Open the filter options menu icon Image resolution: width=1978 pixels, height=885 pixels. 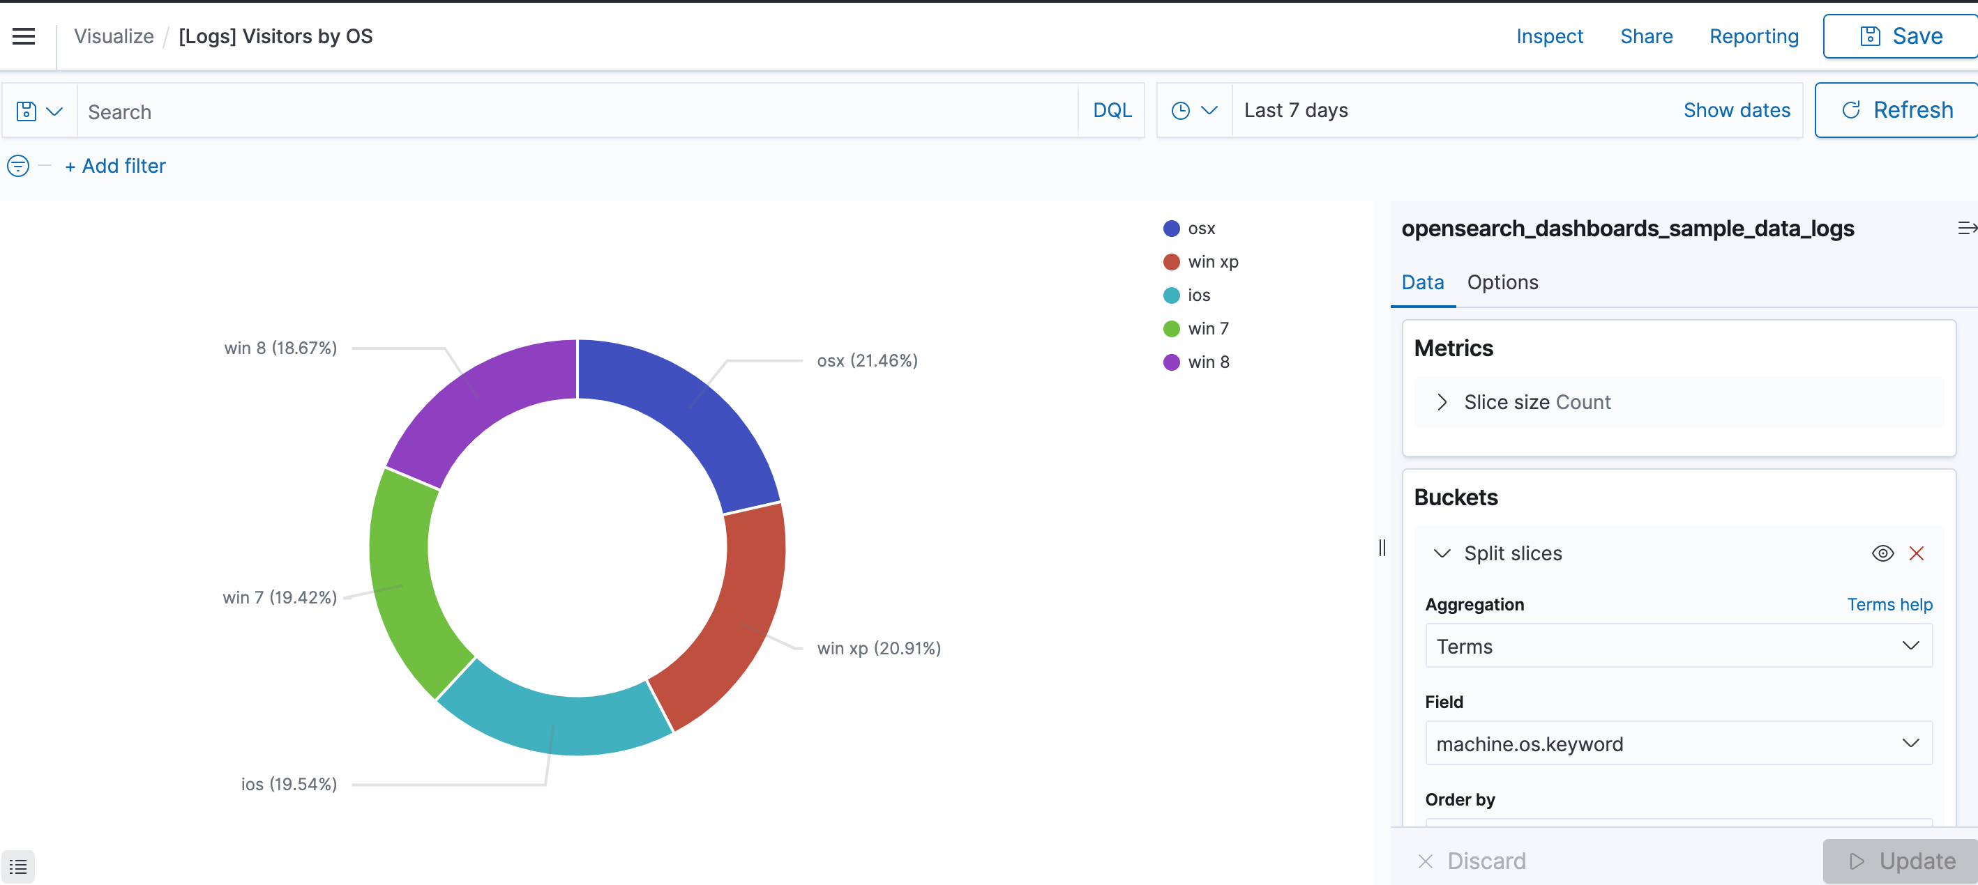pos(18,166)
